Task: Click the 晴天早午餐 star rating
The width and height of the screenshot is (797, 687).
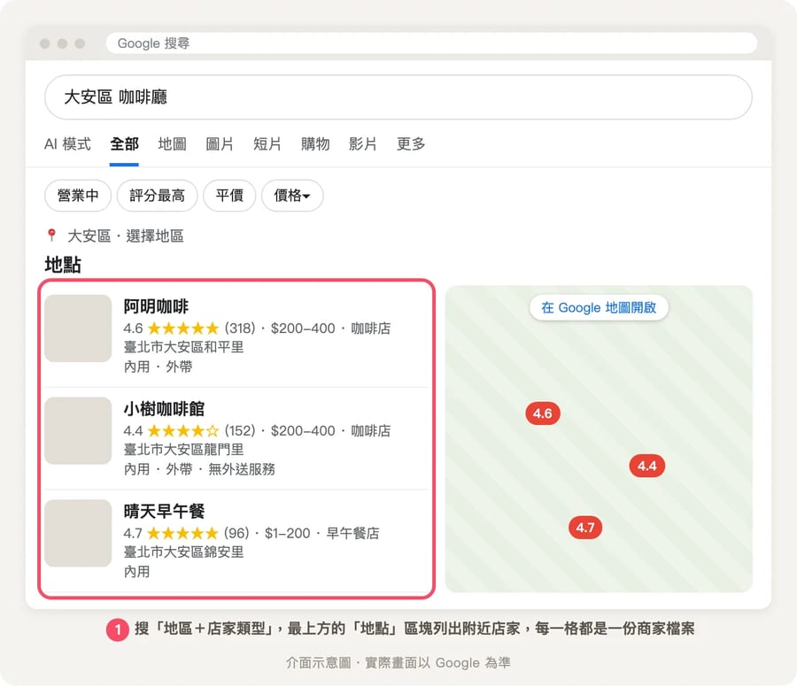Action: pos(182,533)
